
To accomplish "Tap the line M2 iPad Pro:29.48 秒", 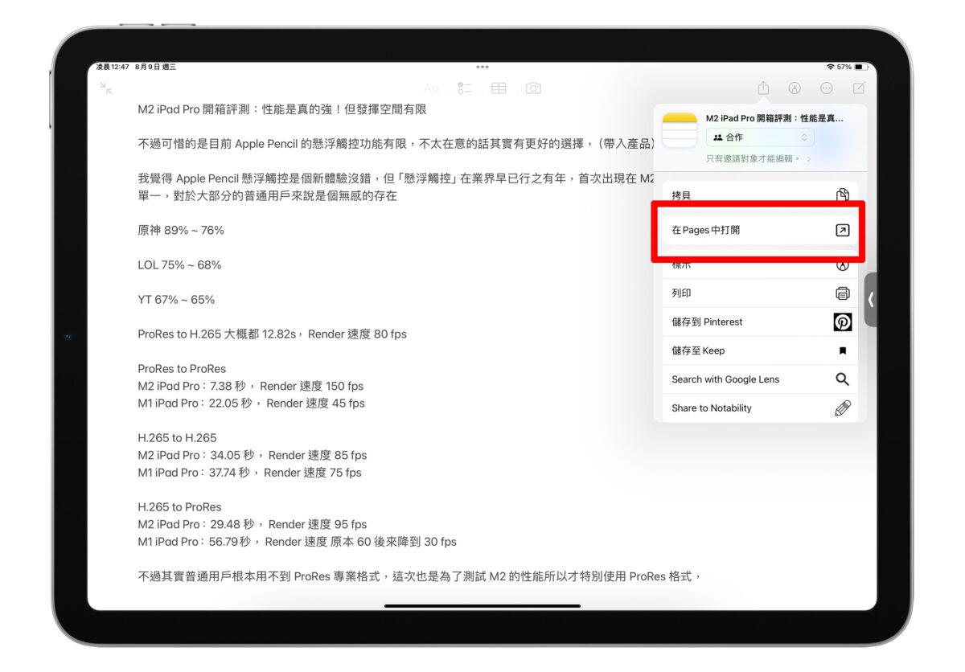I will click(252, 524).
